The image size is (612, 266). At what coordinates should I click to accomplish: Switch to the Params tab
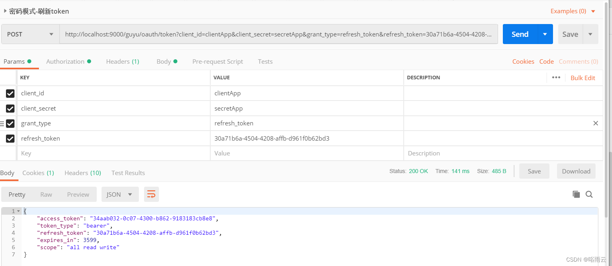pyautogui.click(x=17, y=62)
